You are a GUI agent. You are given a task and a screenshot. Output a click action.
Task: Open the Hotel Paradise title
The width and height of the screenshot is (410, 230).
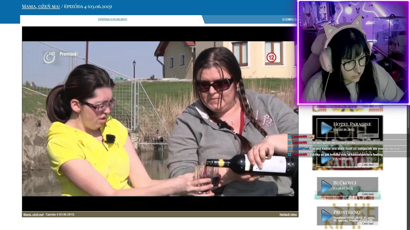point(352,124)
